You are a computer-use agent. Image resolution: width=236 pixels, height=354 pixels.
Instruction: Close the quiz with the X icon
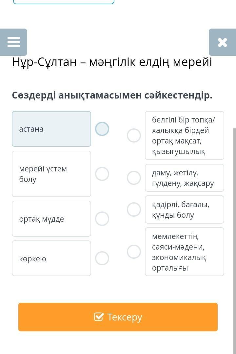[x=222, y=42]
